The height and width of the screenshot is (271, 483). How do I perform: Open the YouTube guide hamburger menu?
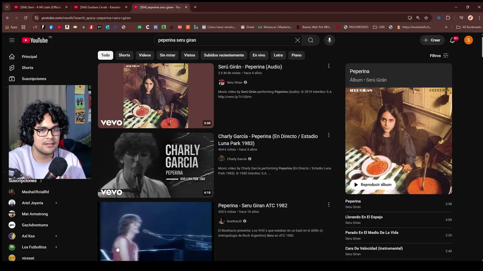pos(12,40)
